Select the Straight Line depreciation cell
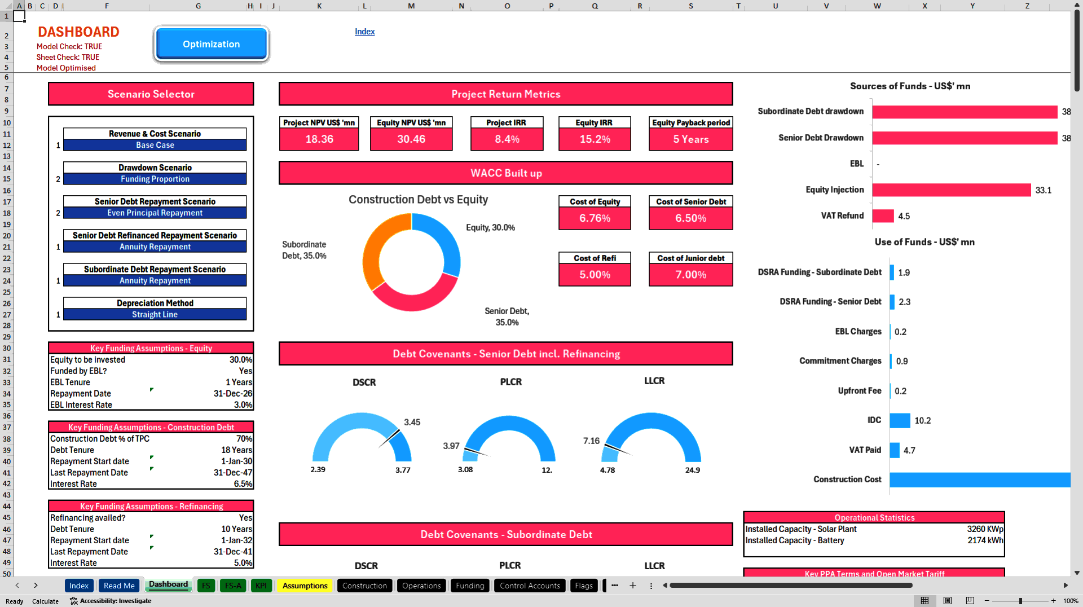The image size is (1083, 607). point(155,314)
